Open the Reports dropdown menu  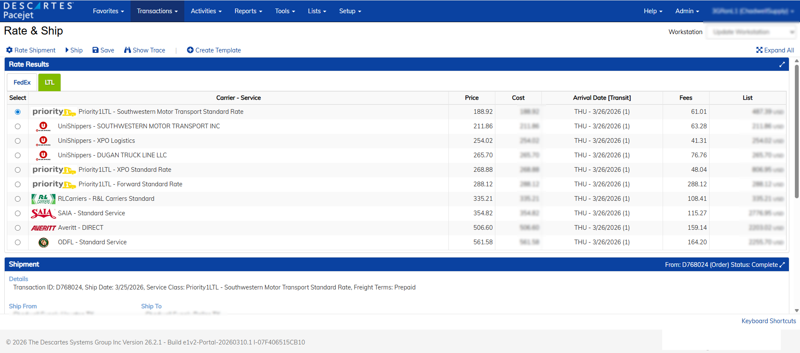pos(248,11)
